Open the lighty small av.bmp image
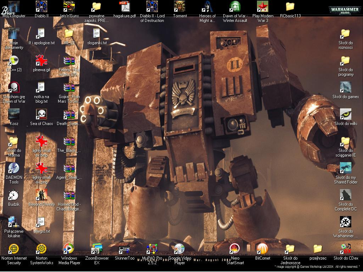This screenshot has width=363, height=272. [x=41, y=141]
